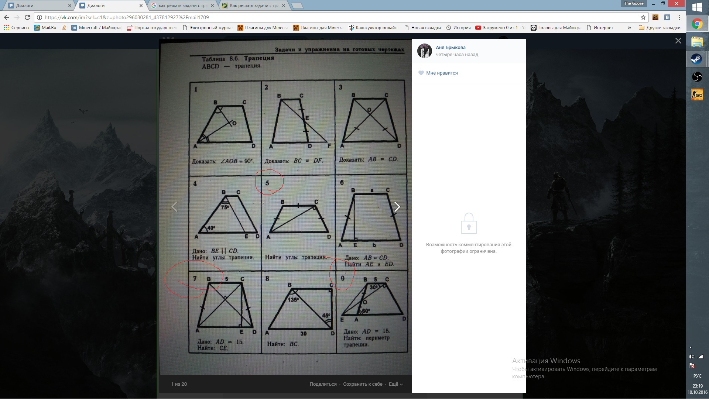Open the Windows Start button
The height and width of the screenshot is (399, 709).
click(x=697, y=7)
